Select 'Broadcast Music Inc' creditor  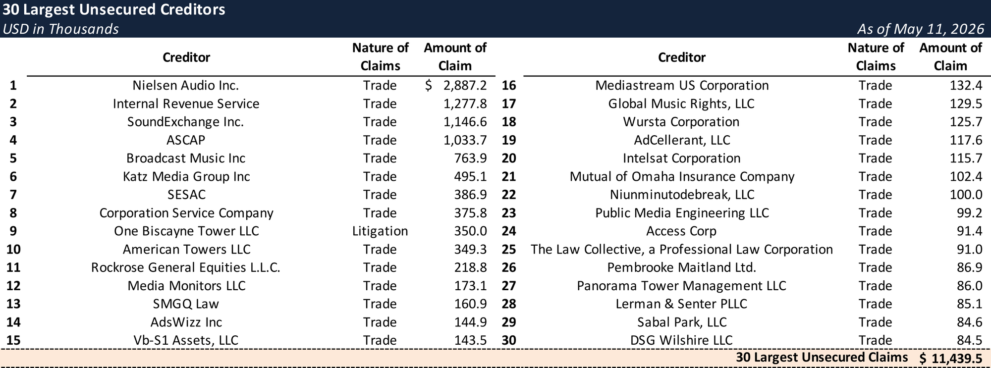click(x=186, y=158)
